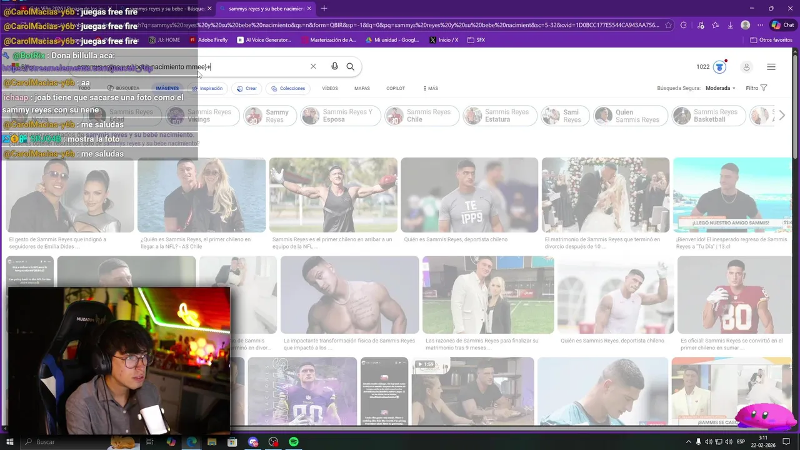
Task: Open Sammis Reyes arms-raised football thumbnail
Action: [x=333, y=195]
